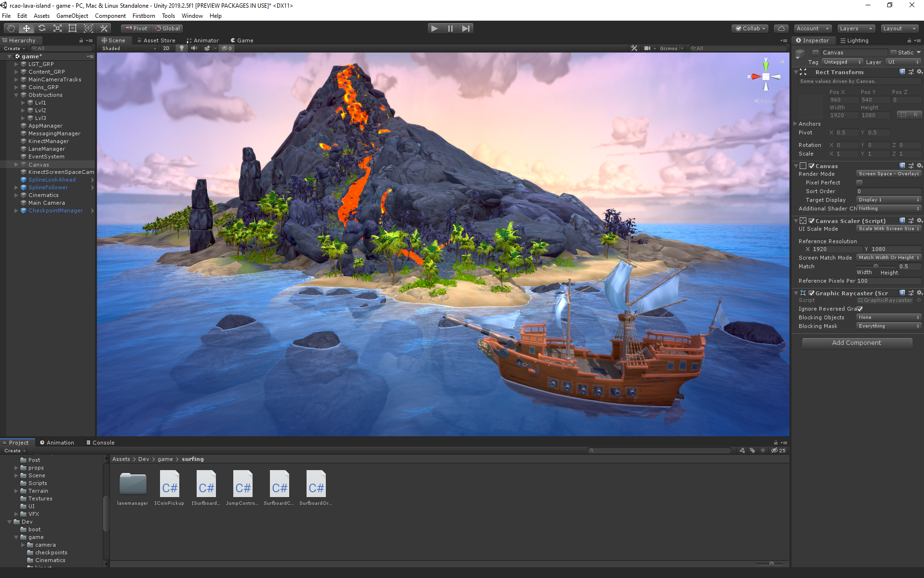Screen dimensions: 924x578
Task: Click the Pause button
Action: pos(450,28)
